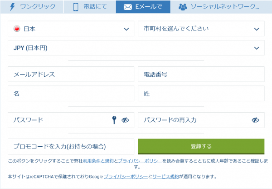Toggle re-entered password visibility eye
This screenshot has height=189, width=272.
point(255,120)
